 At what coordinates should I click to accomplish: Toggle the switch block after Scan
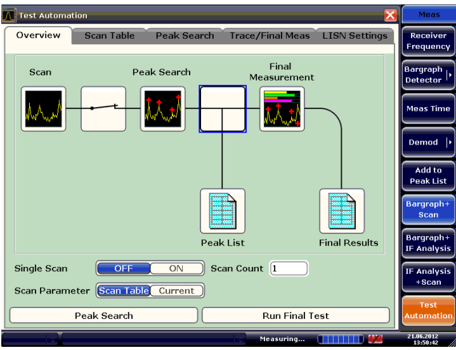pos(103,108)
